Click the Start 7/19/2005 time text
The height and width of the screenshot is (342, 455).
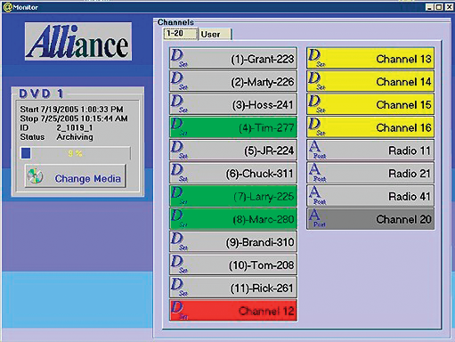coord(71,110)
